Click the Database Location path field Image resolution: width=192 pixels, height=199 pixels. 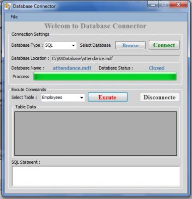[115, 59]
